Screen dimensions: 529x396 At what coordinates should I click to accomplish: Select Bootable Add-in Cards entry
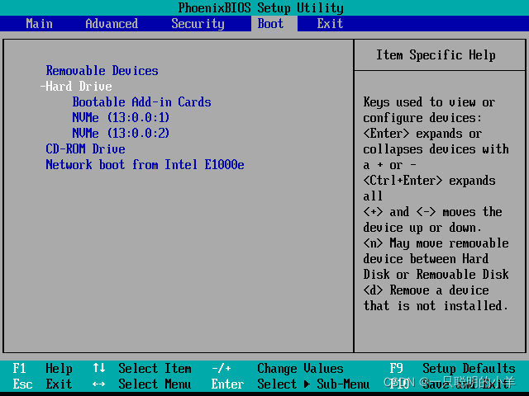tap(141, 102)
